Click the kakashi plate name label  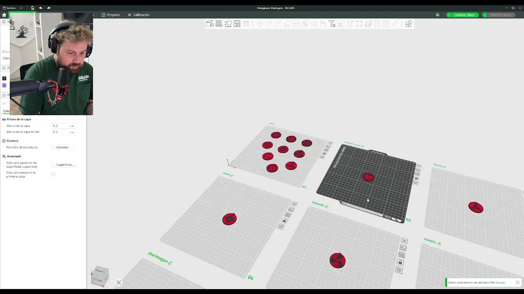pyautogui.click(x=318, y=203)
